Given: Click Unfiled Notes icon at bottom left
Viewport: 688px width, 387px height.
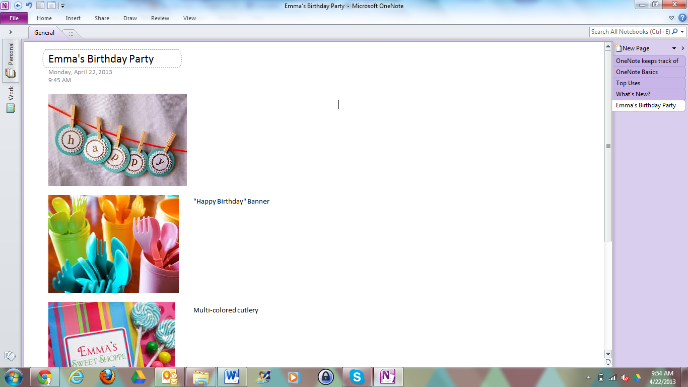Looking at the screenshot, I should point(10,356).
